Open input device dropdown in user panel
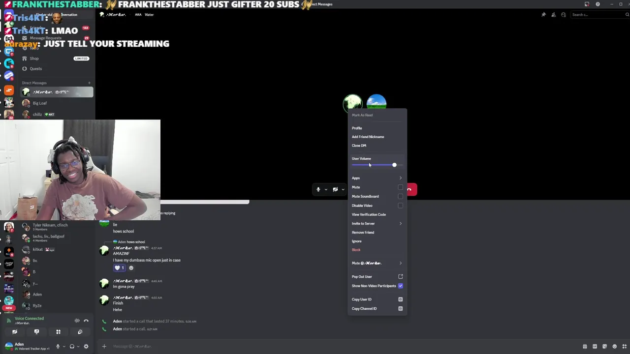This screenshot has height=354, width=630. point(64,347)
